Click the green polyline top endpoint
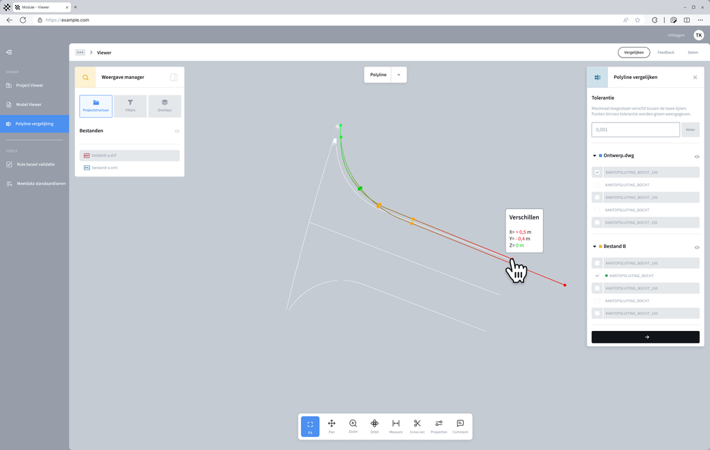Viewport: 710px width, 450px height. pyautogui.click(x=340, y=125)
